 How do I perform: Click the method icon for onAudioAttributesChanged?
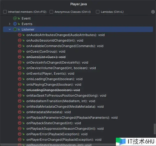click(20, 35)
